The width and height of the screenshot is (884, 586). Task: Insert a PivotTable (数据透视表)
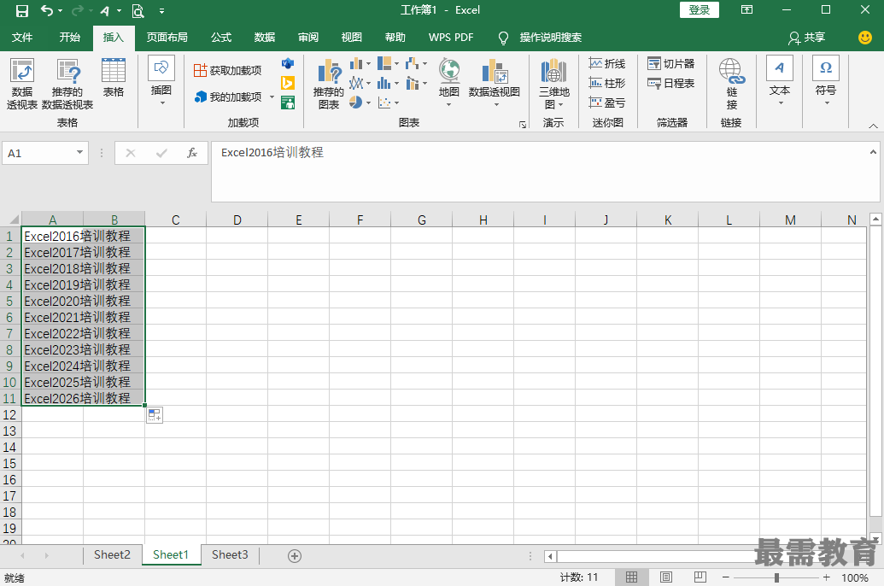22,84
